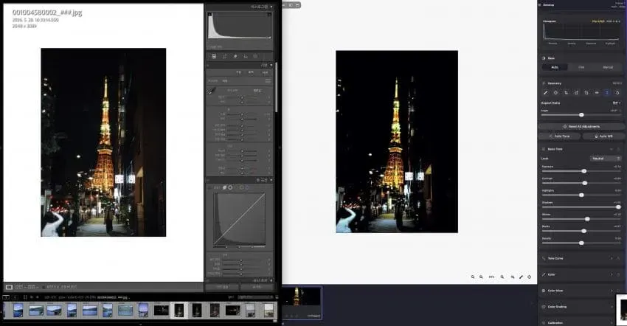Toggle the Geometry section switch icon

(x=544, y=83)
